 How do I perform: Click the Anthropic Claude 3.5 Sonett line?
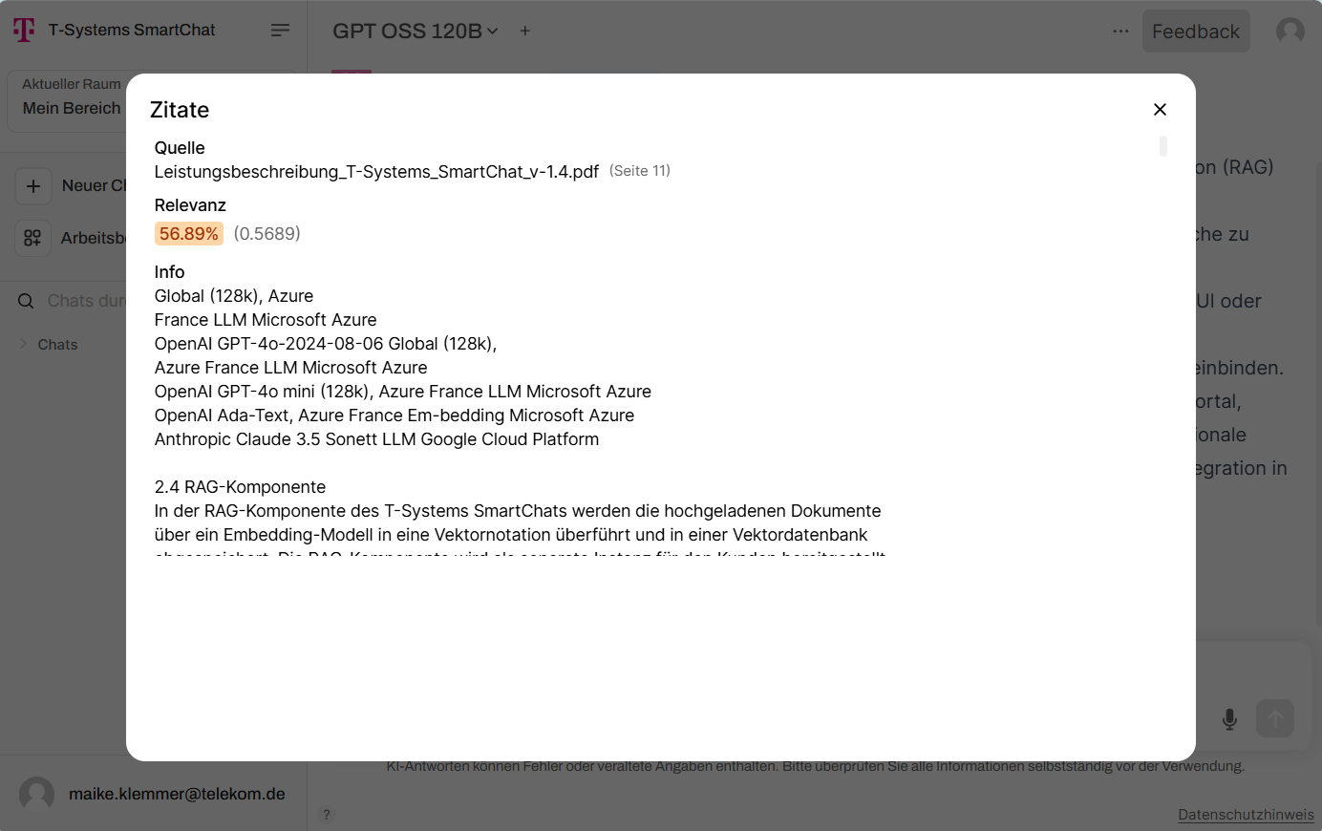376,439
